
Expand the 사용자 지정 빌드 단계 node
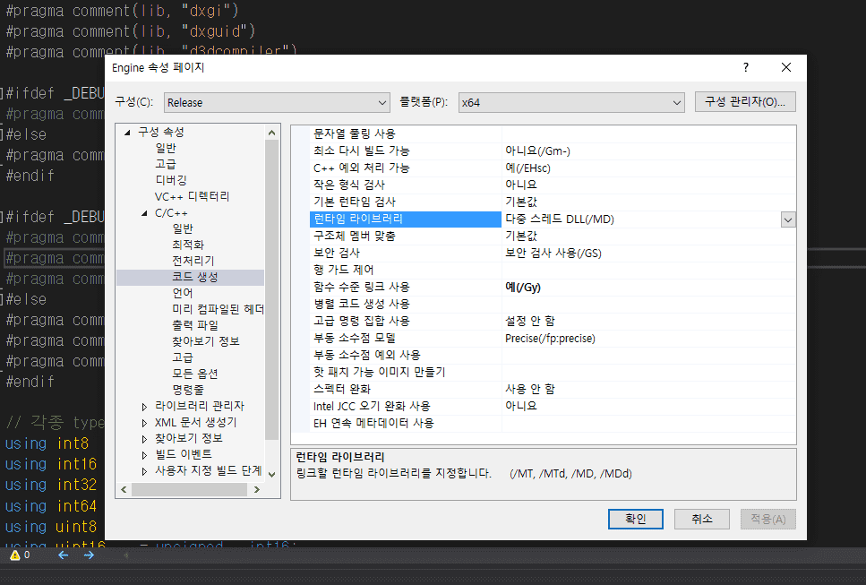point(144,471)
